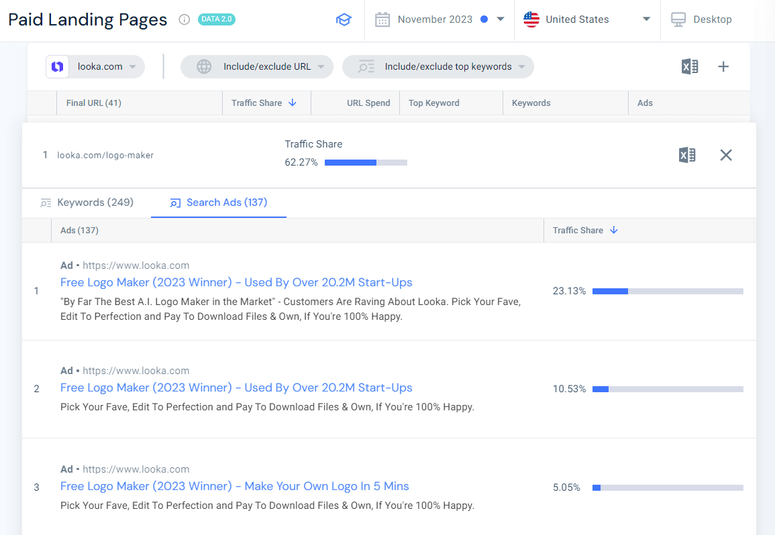Screen dimensions: 775x535
Task: Click the DATA 2.0 badge
Action: [x=217, y=19]
